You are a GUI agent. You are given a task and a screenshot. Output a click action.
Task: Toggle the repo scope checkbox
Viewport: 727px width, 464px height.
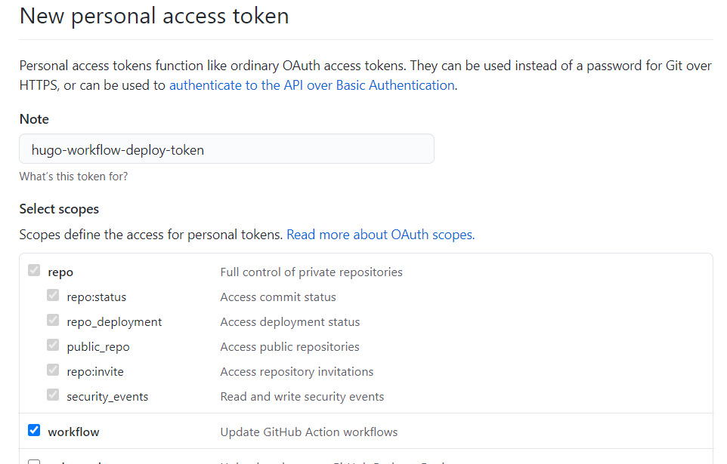tap(34, 271)
